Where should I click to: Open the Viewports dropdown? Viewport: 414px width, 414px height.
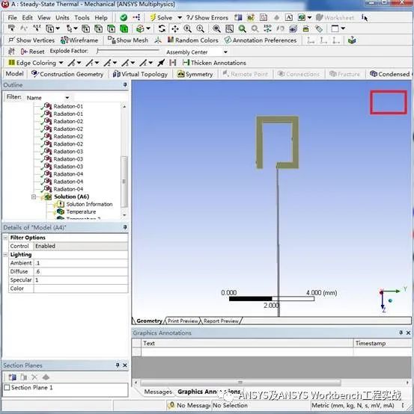343,28
